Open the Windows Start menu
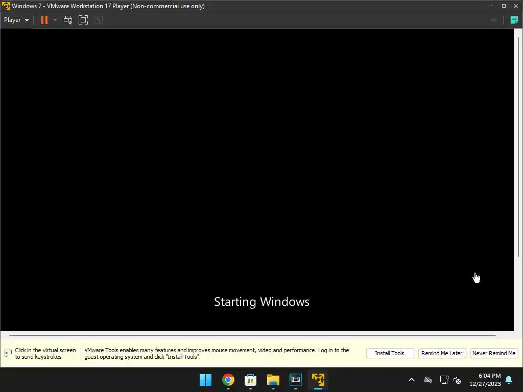 coord(205,380)
